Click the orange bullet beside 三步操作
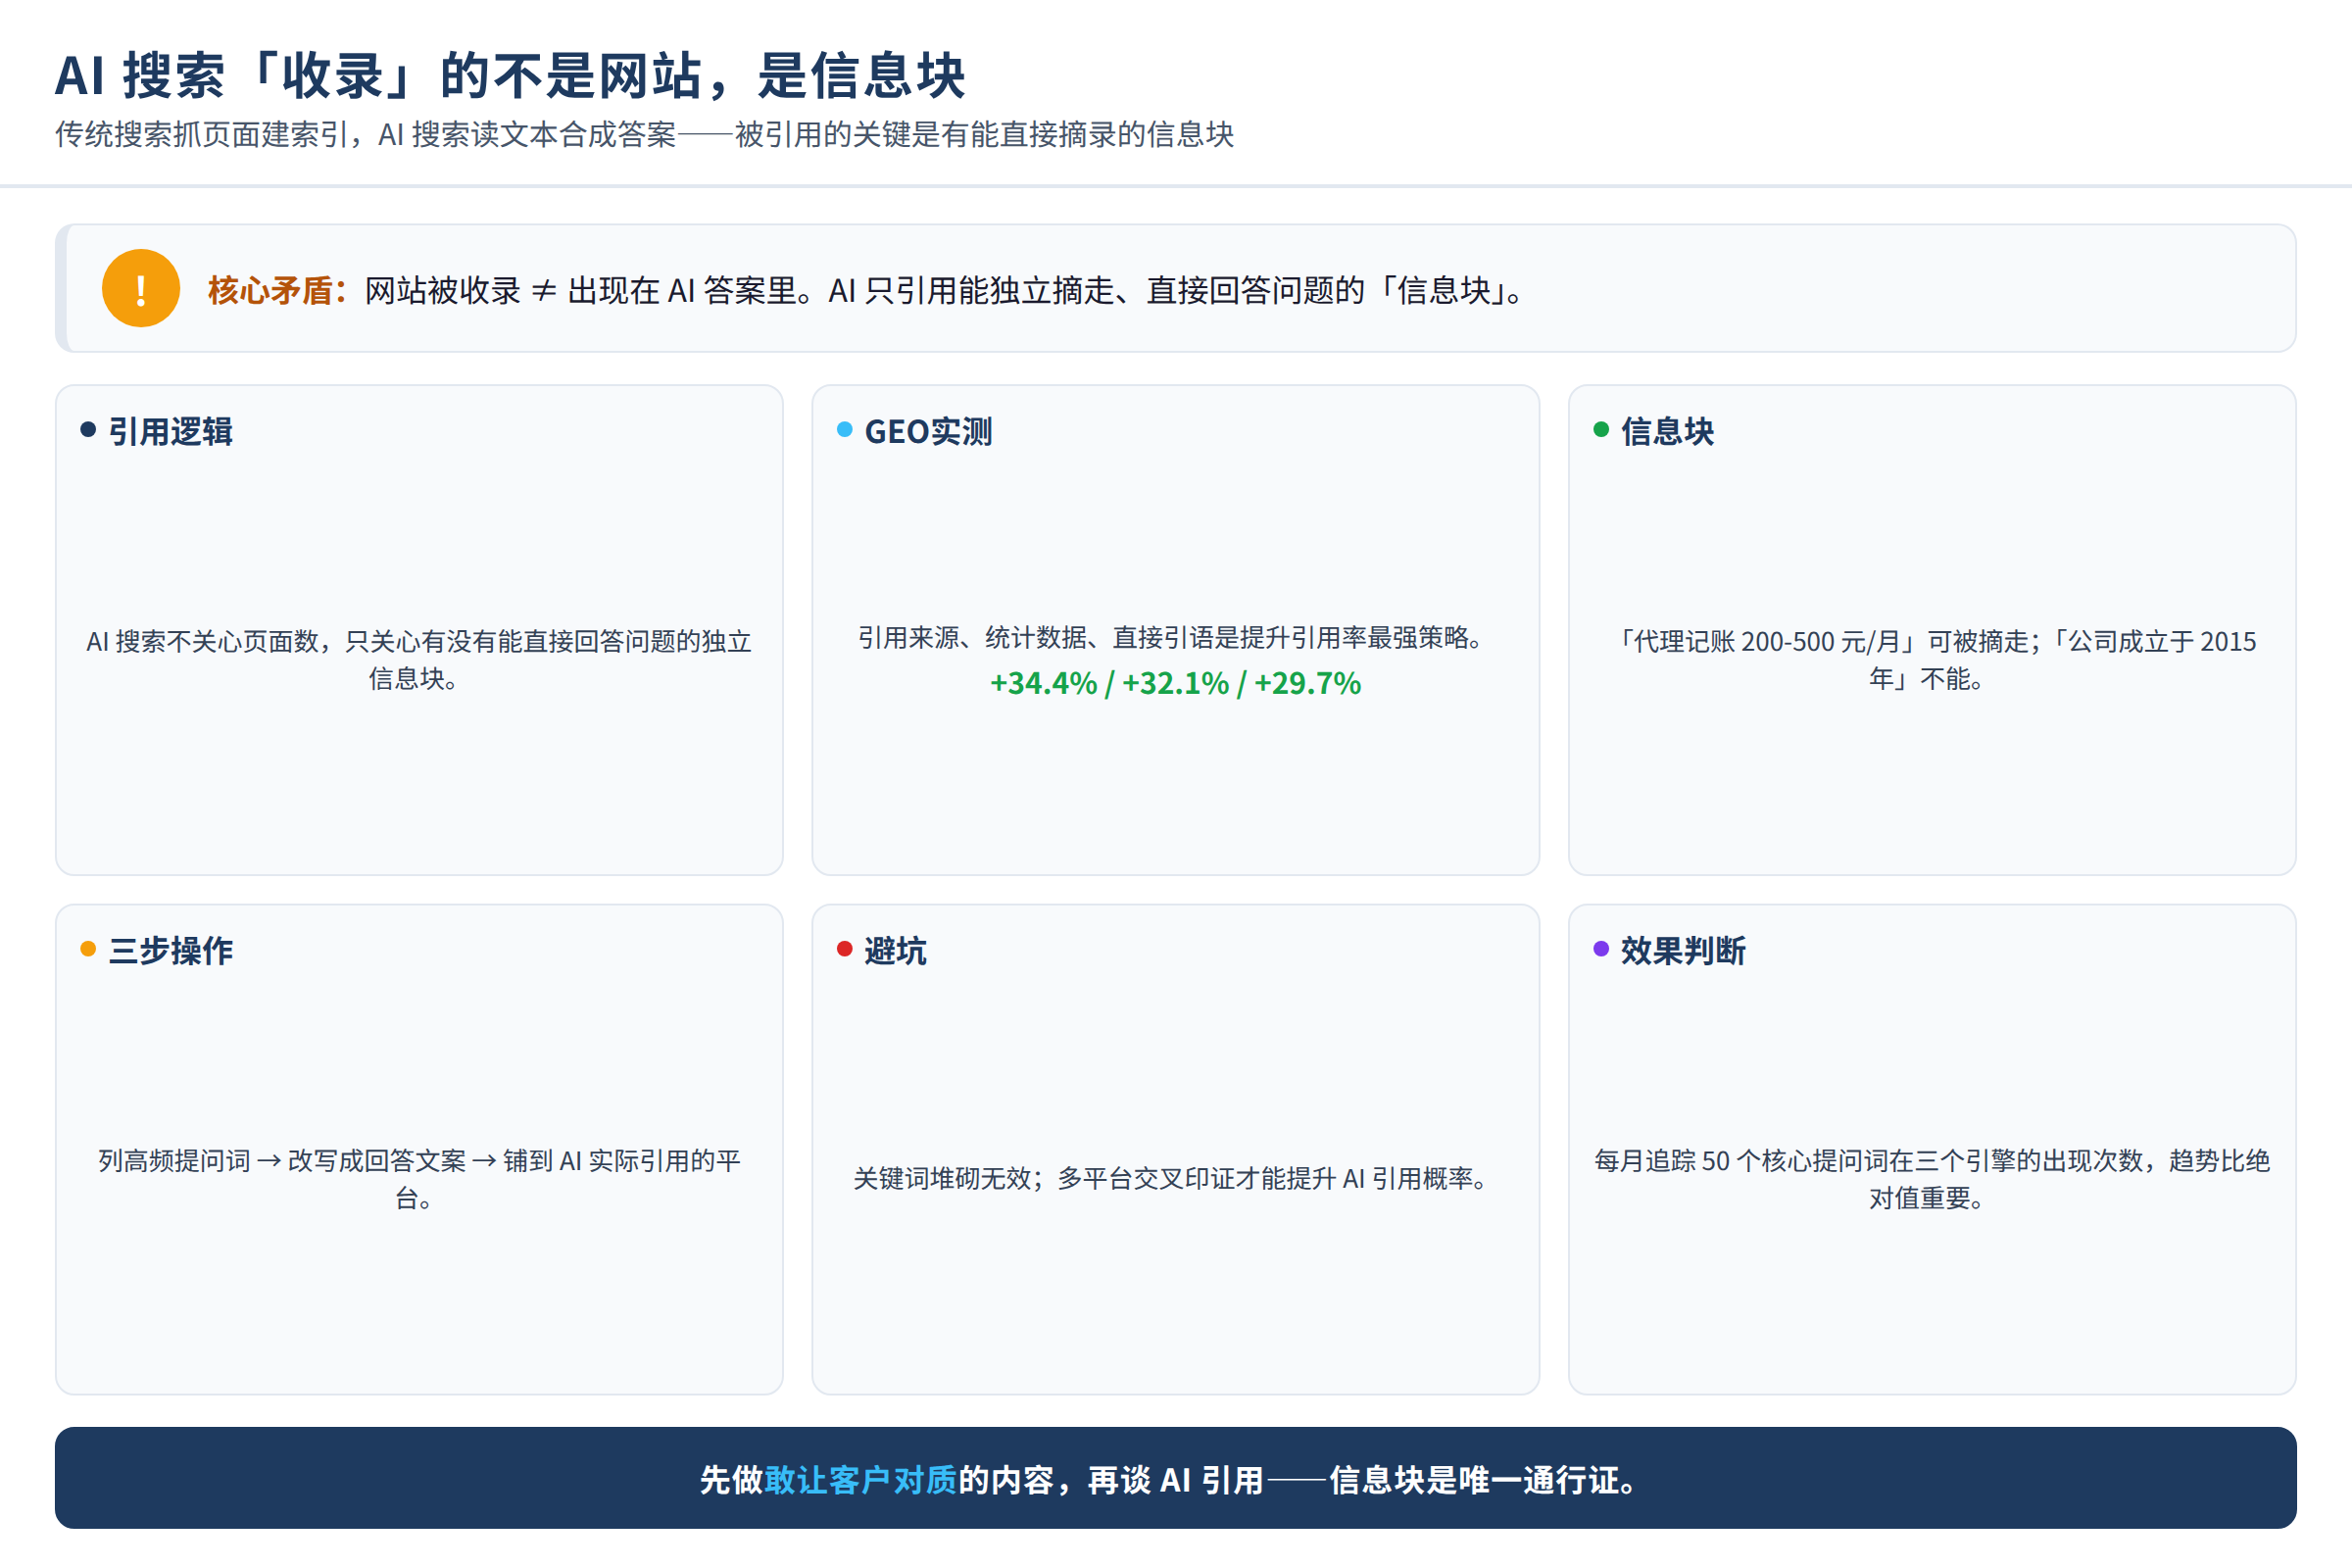 88,949
